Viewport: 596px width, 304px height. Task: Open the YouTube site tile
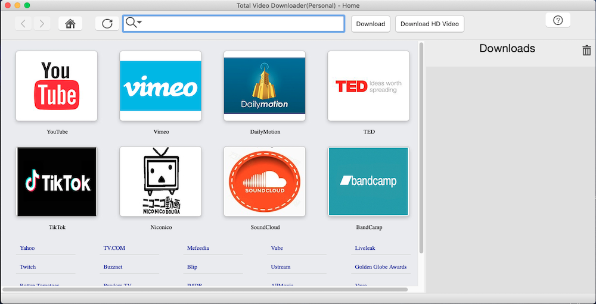click(57, 86)
